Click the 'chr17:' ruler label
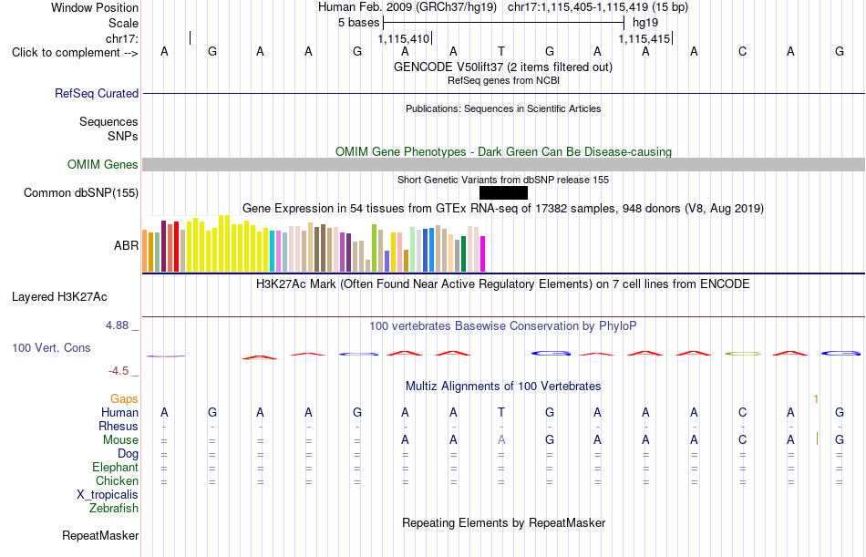The image size is (866, 557). 121,38
